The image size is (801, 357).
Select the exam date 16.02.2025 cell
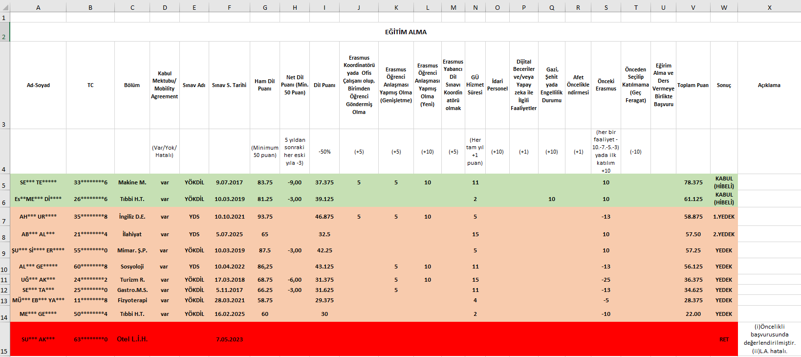[229, 314]
